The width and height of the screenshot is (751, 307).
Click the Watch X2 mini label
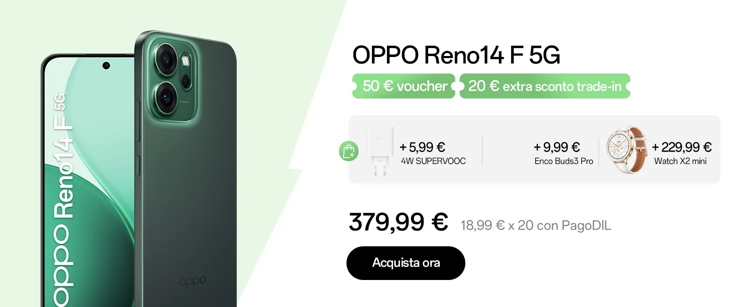[x=680, y=161]
